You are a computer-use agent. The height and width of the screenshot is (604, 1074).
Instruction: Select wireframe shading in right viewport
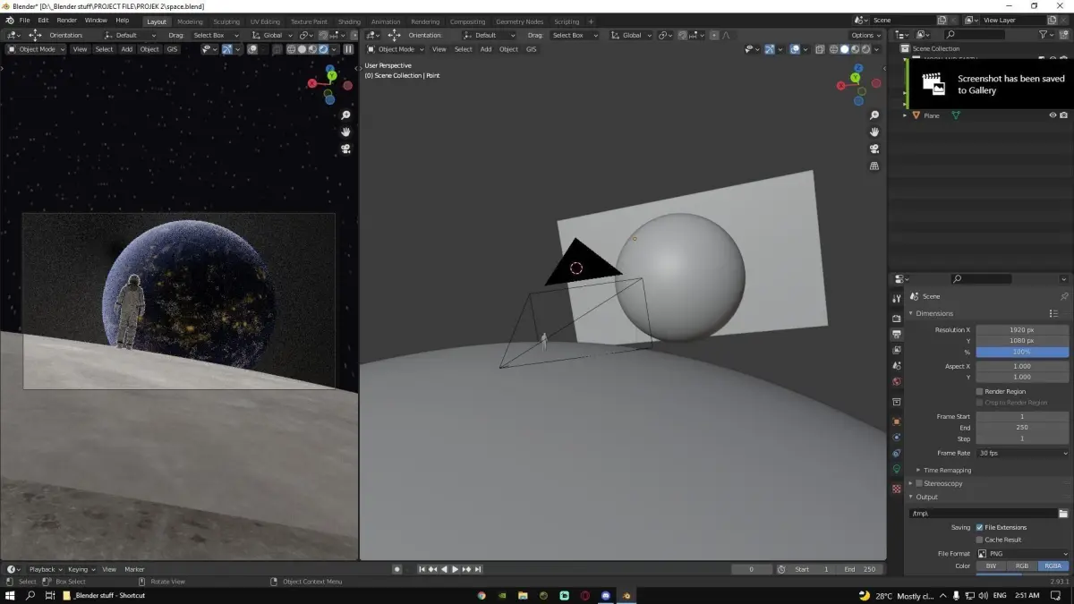point(834,49)
